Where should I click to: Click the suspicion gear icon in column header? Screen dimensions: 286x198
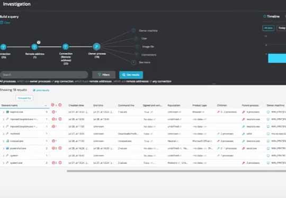[60, 105]
